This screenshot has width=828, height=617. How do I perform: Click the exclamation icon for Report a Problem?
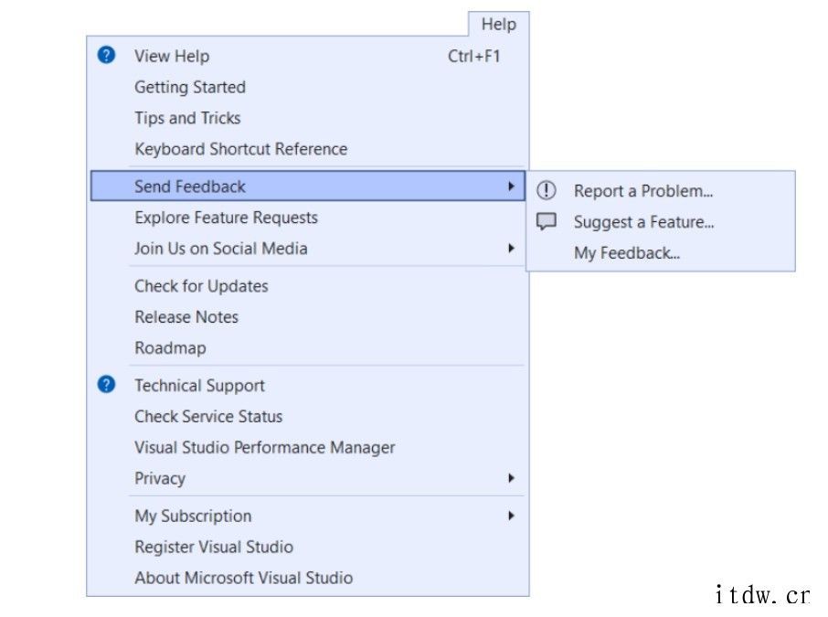click(x=546, y=190)
